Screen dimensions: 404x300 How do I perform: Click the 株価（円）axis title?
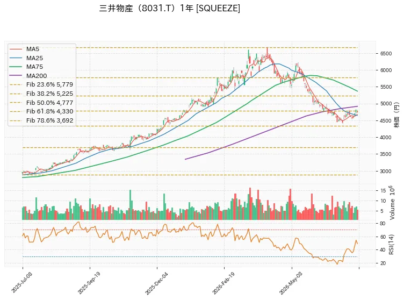pyautogui.click(x=397, y=115)
